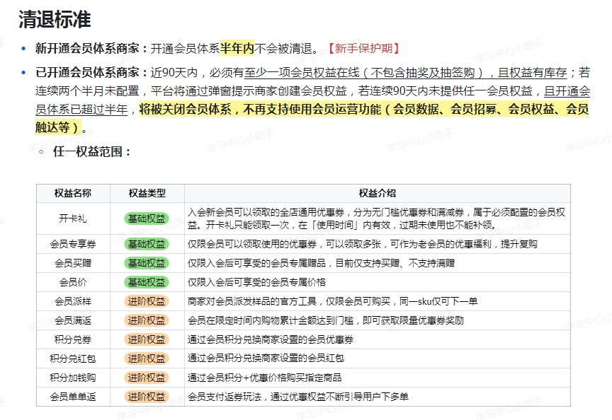Select the 会员单单返 table cell
This screenshot has height=420, width=612.
click(x=73, y=397)
